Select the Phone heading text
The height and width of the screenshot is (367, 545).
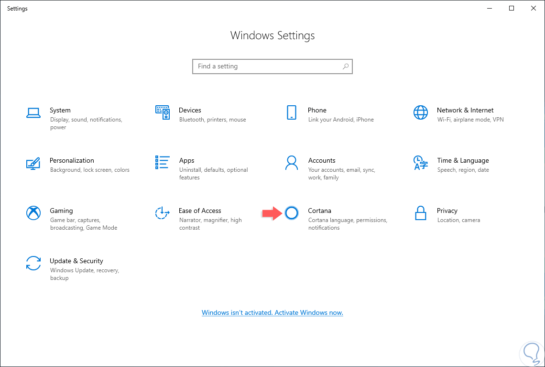[x=317, y=110]
